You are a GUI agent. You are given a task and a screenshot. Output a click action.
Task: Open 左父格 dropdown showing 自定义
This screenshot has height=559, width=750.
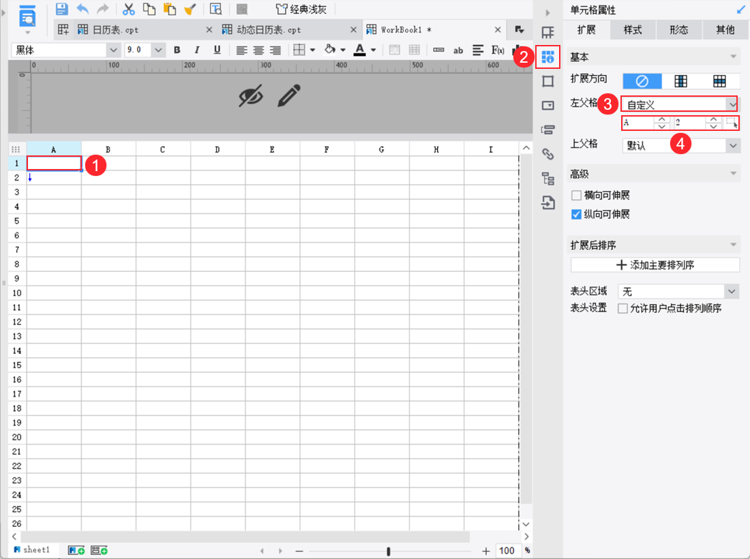[x=679, y=104]
